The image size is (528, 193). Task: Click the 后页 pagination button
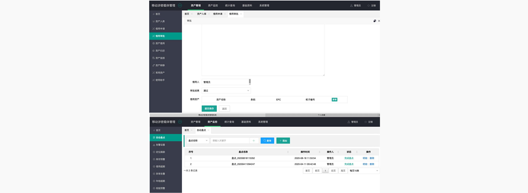[333, 171]
